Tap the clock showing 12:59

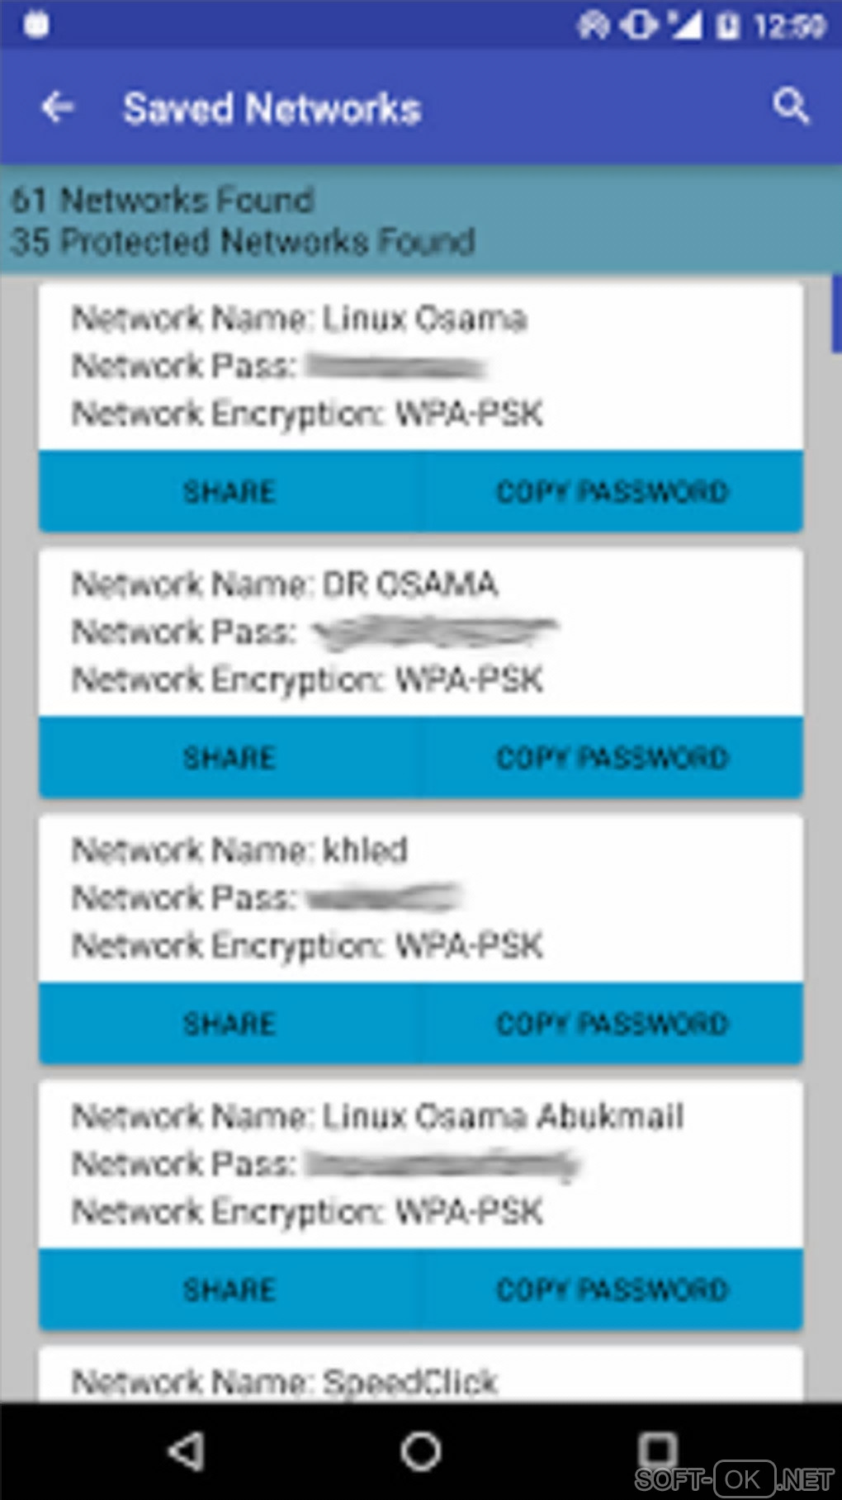[x=789, y=26]
